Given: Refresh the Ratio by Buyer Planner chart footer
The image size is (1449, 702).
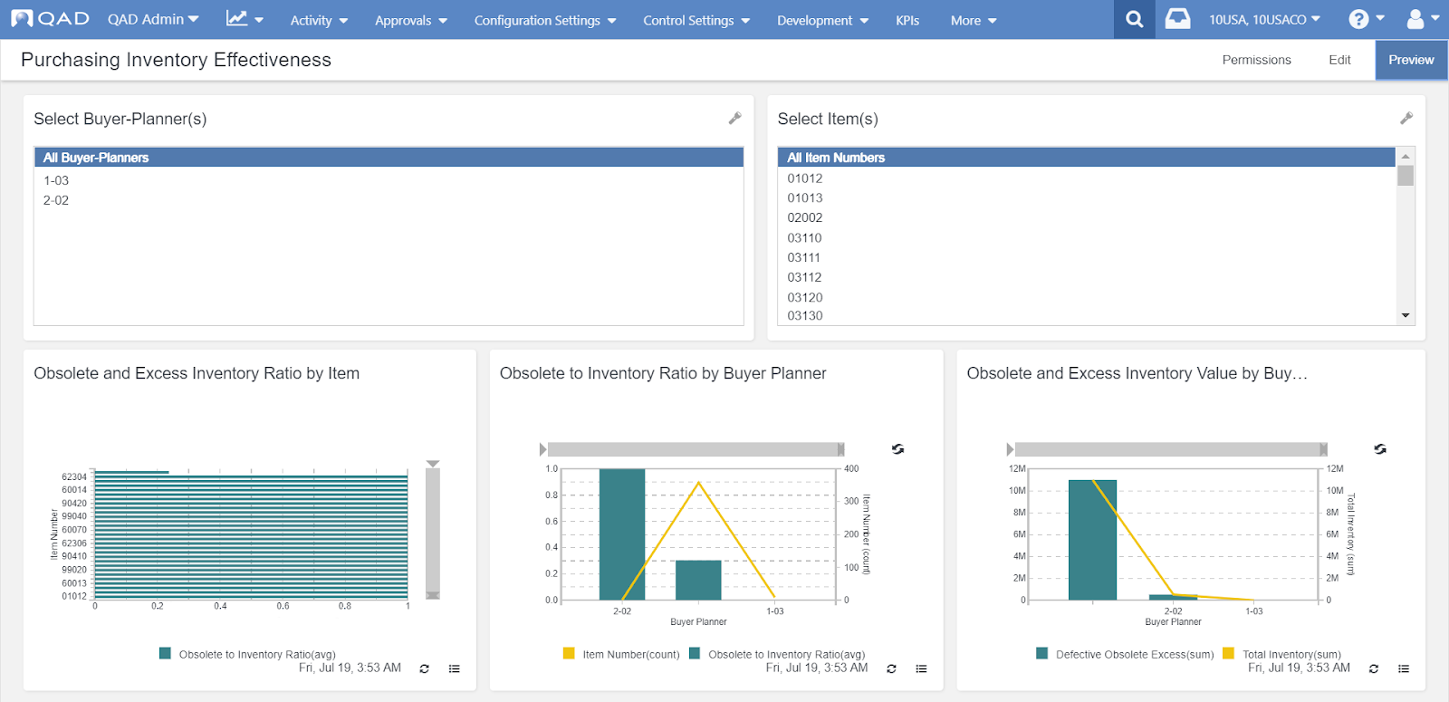Looking at the screenshot, I should pos(891,668).
